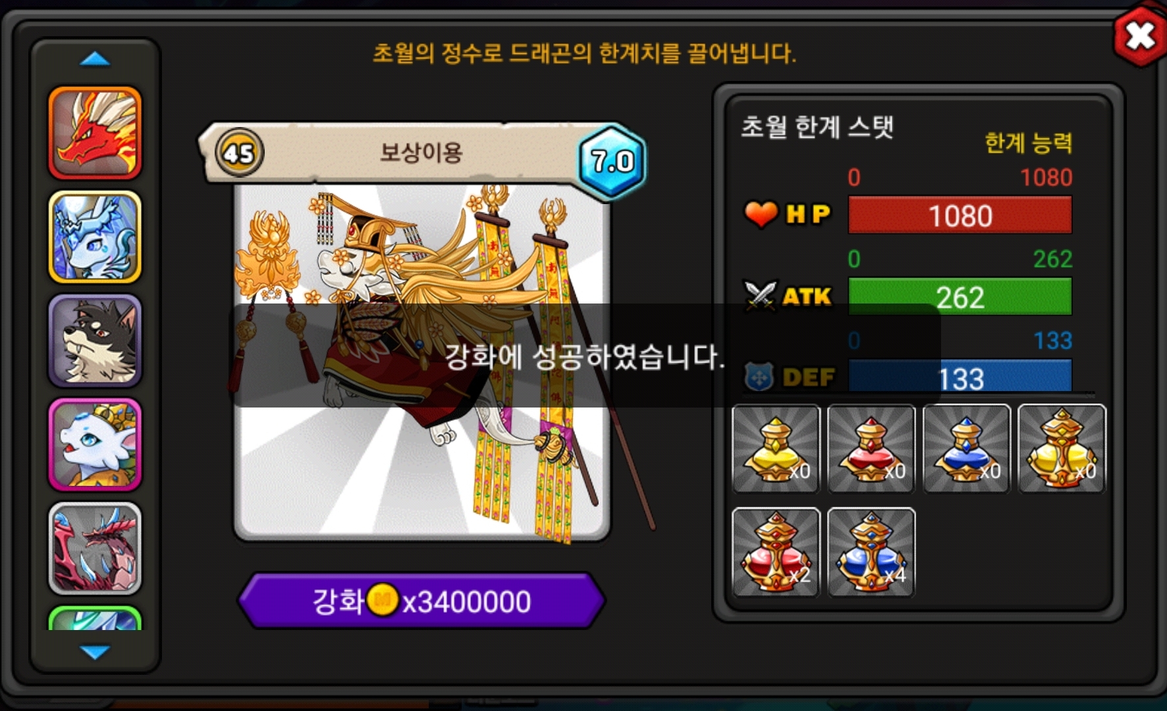Tap the small blue essence potion x0
The height and width of the screenshot is (711, 1167).
pos(967,449)
